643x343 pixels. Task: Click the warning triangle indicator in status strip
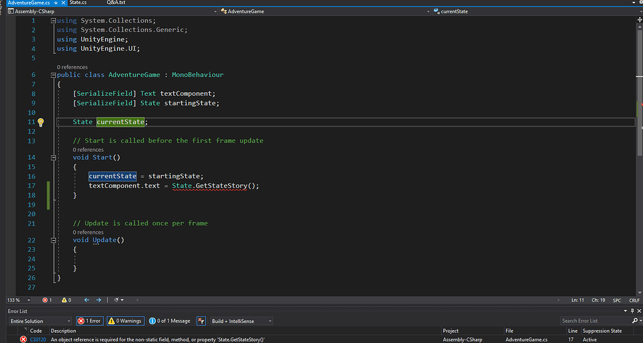(65, 300)
